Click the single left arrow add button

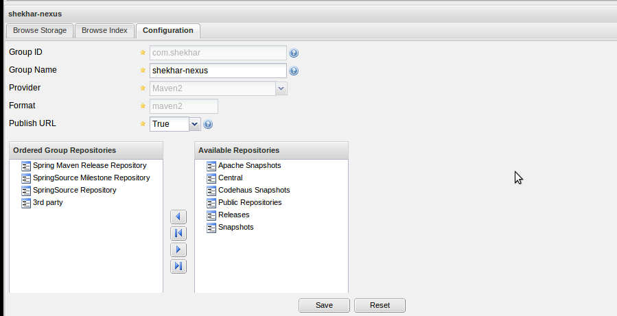click(x=178, y=217)
